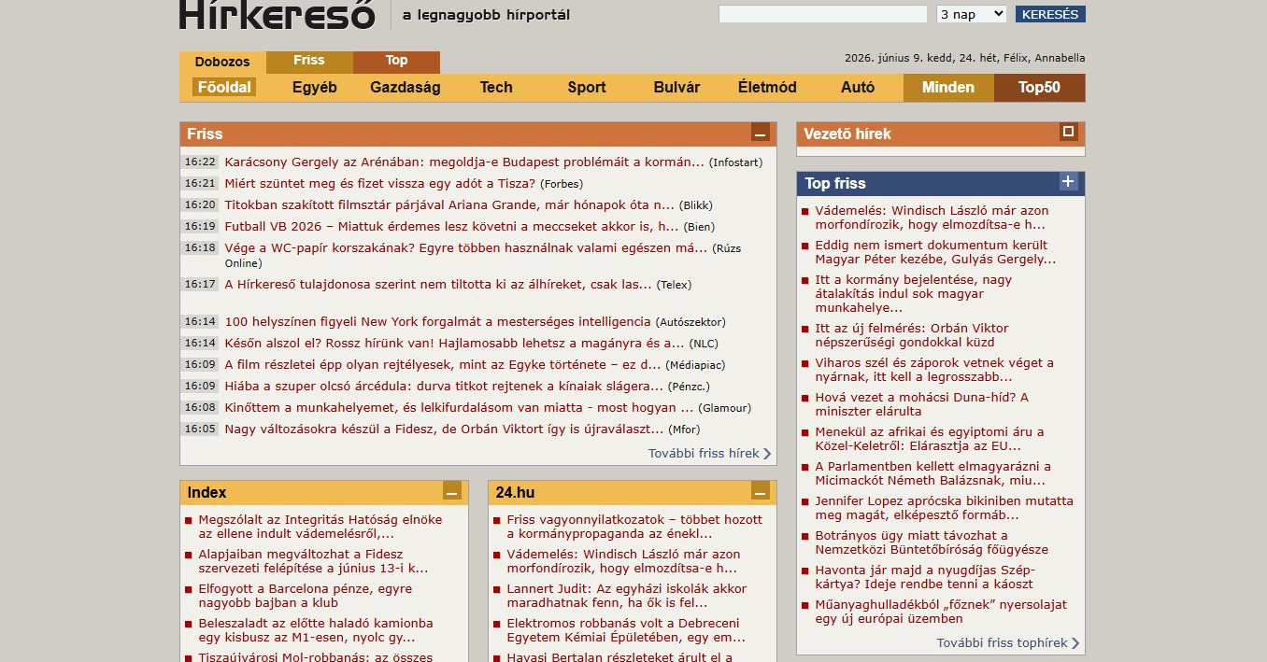This screenshot has width=1267, height=662.
Task: Click the Hírkereső site logo
Action: 278,13
